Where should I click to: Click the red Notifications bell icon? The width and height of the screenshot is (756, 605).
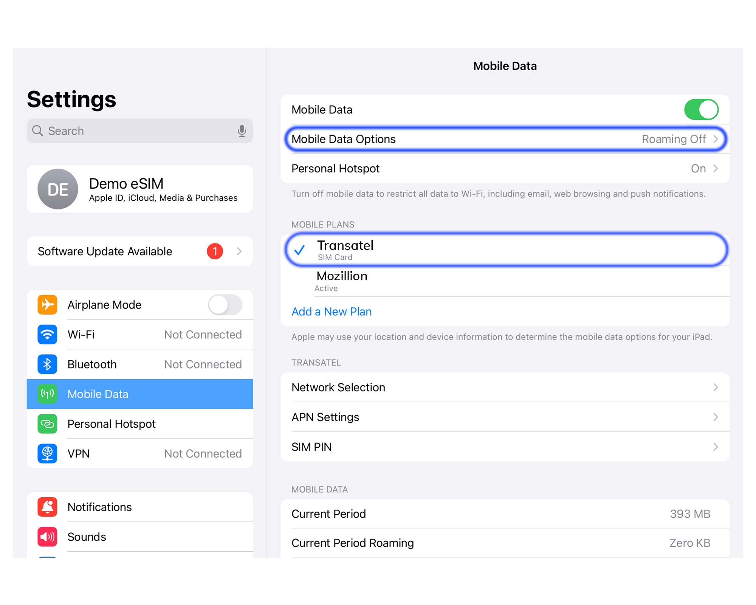pos(47,507)
